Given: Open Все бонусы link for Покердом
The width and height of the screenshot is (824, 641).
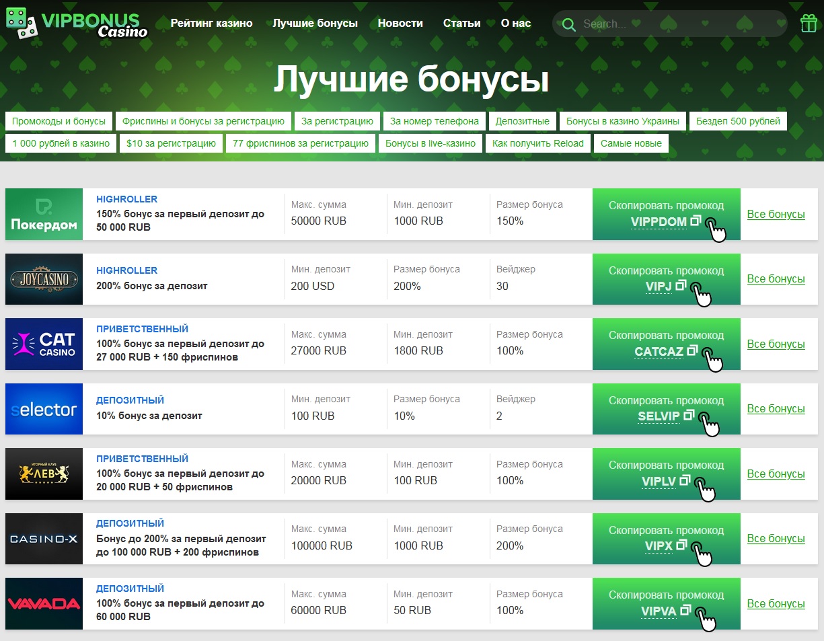Looking at the screenshot, I should point(776,215).
